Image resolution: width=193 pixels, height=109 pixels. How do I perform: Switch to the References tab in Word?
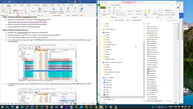pos(36,5)
